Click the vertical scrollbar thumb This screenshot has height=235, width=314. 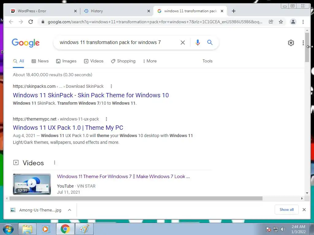tap(307, 47)
